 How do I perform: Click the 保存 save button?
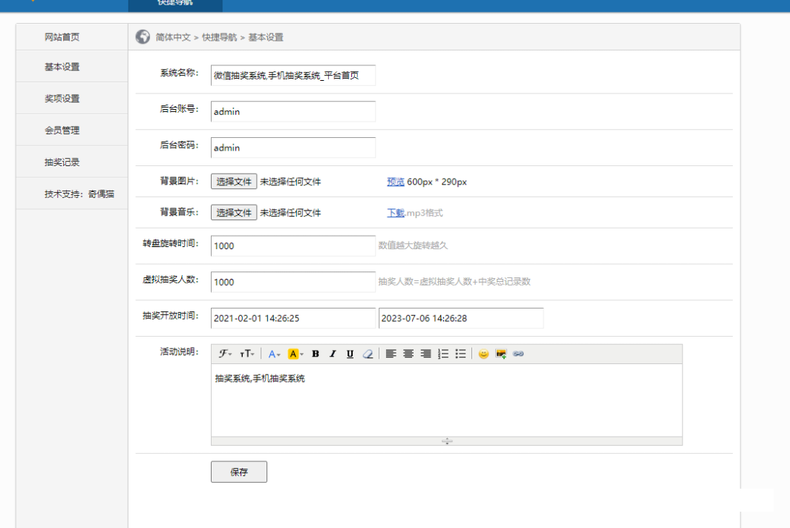point(238,472)
